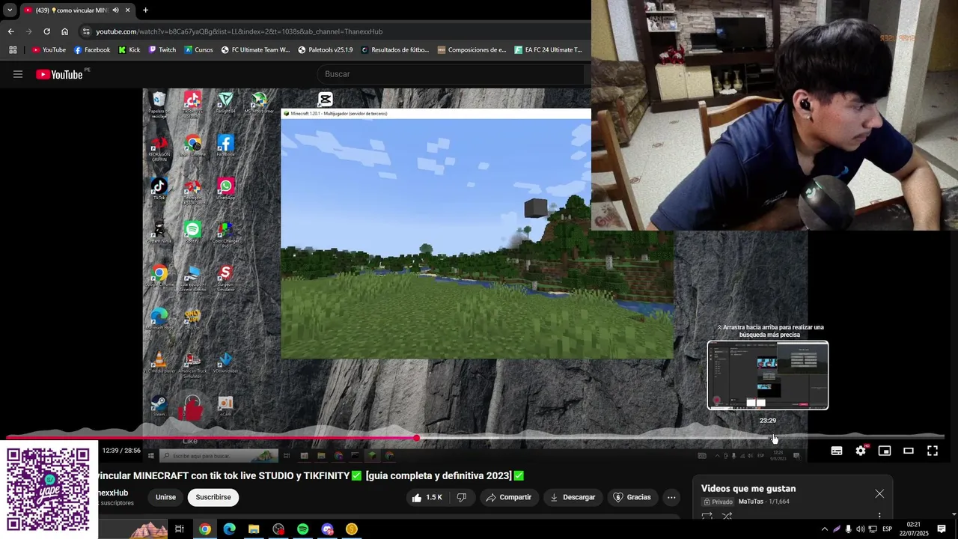Open the Windows notification center icon
Viewport: 958px width, 539px height.
(942, 529)
